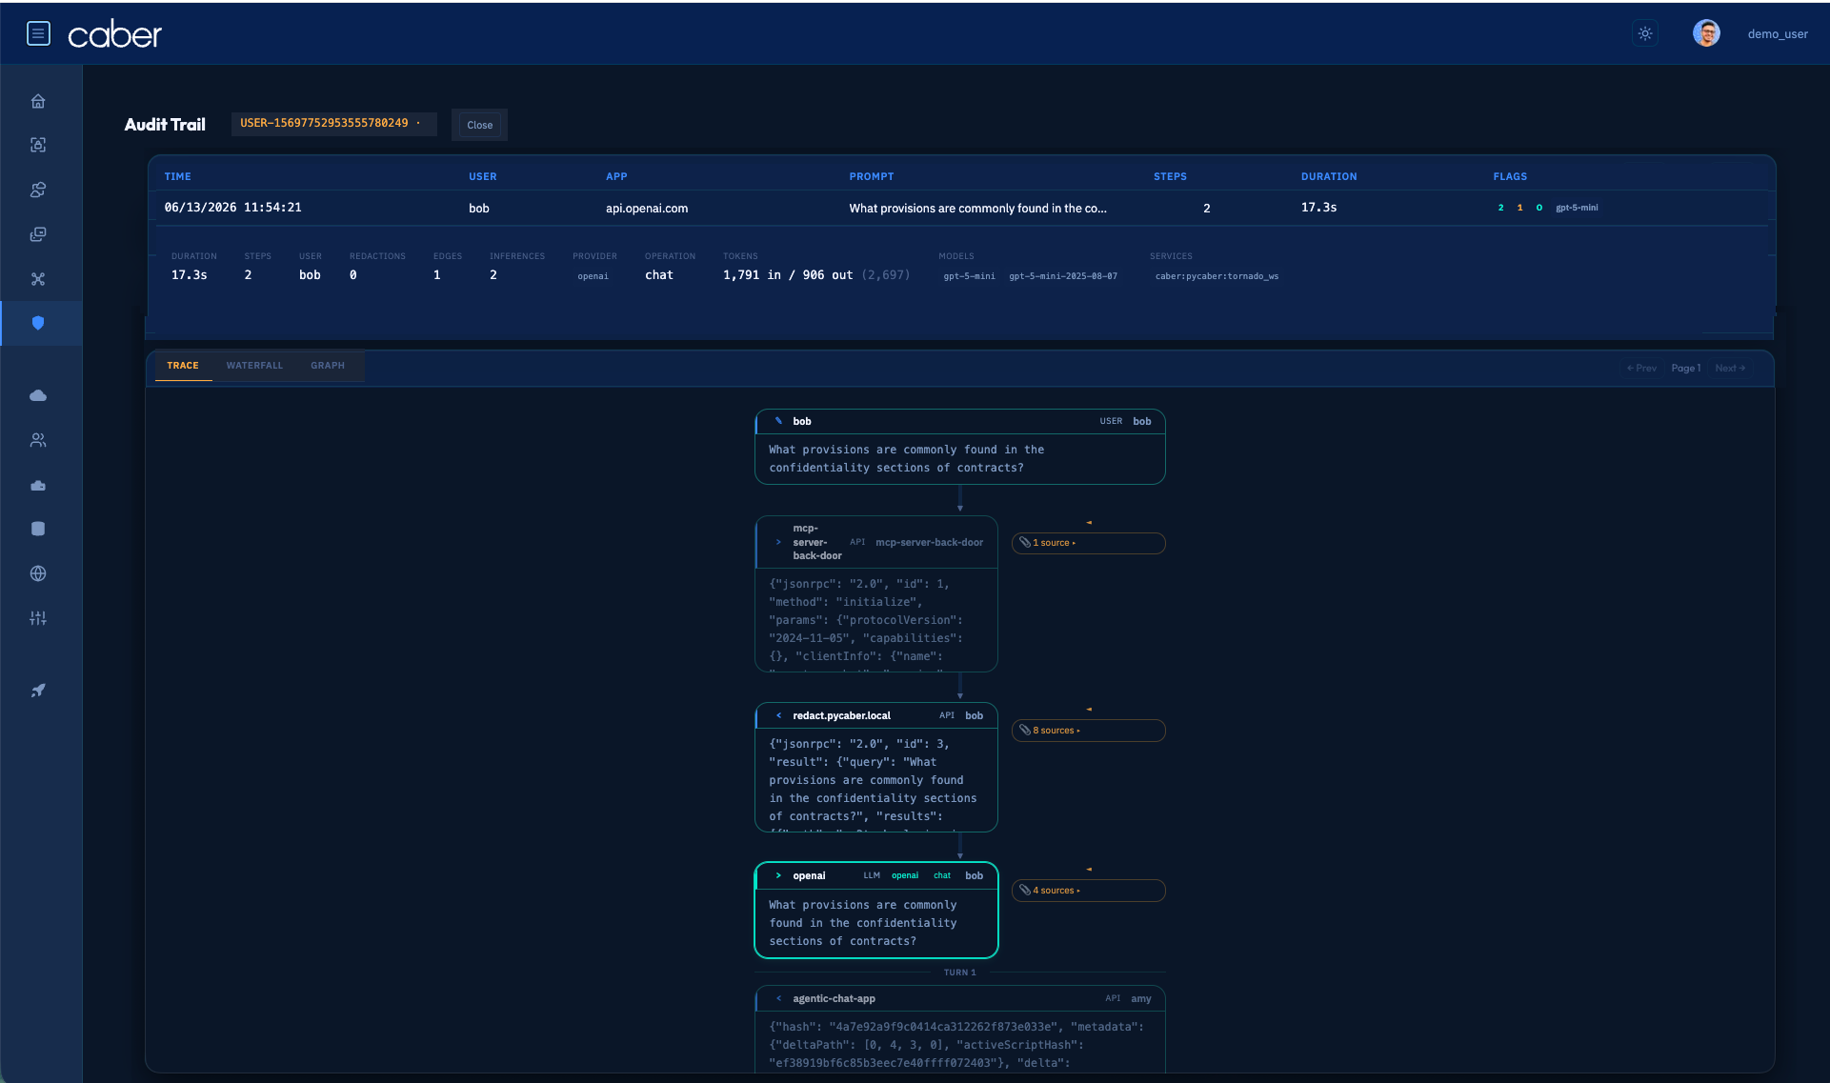Click the openai provider tag
This screenshot has height=1083, width=1830.
pyautogui.click(x=593, y=276)
